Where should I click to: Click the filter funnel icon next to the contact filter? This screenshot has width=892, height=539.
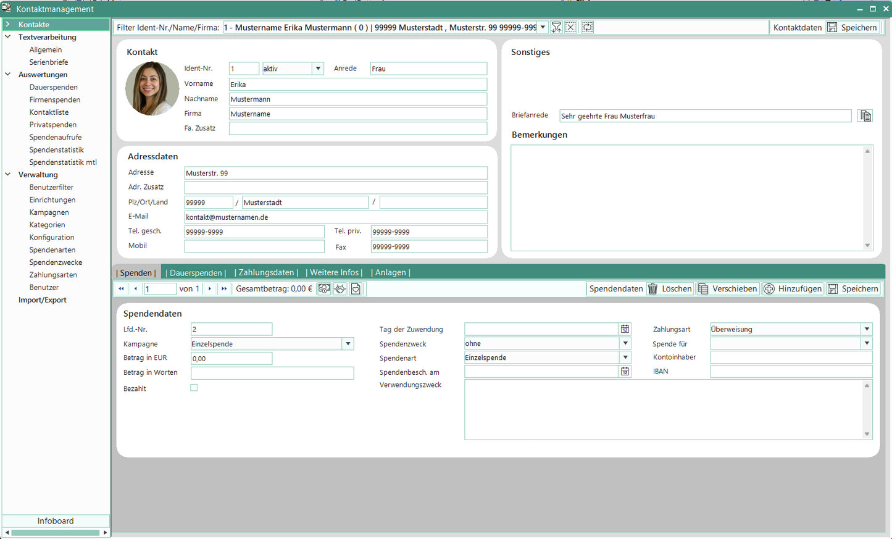pyautogui.click(x=556, y=27)
